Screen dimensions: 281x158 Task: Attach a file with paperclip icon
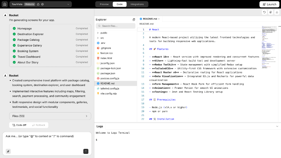click(8, 151)
